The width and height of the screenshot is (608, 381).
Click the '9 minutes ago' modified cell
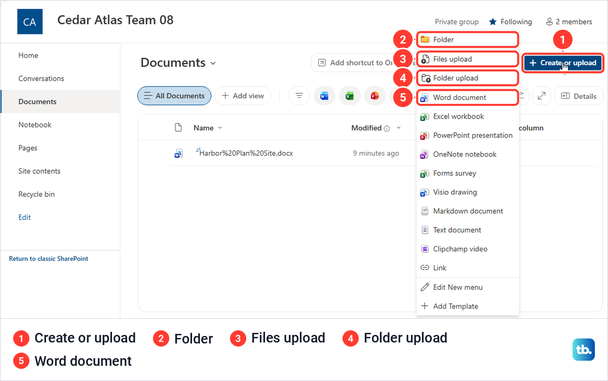(x=376, y=153)
